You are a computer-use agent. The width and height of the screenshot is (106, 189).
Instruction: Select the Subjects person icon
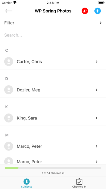coord(27,182)
